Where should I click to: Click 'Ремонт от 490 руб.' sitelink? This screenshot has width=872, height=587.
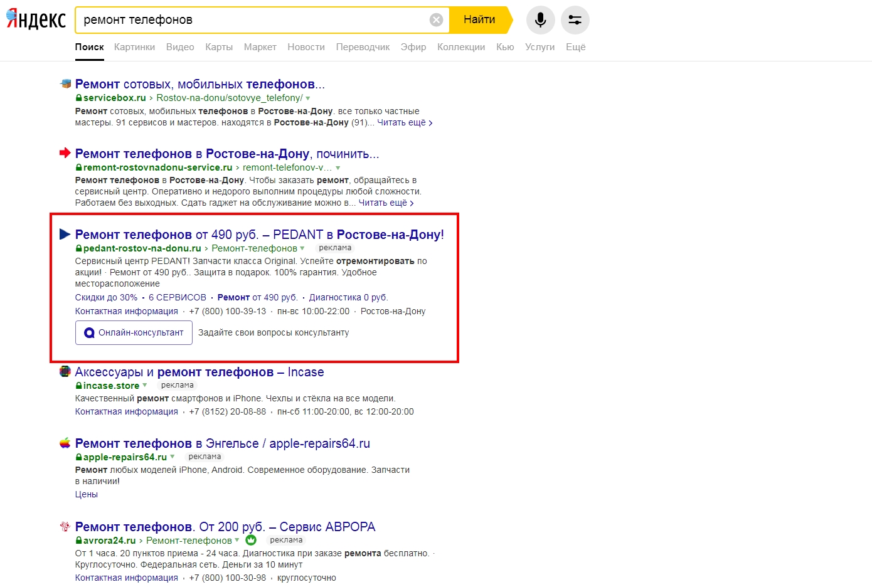[x=258, y=297]
